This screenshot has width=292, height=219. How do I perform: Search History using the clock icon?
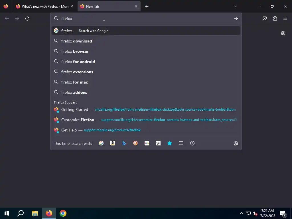click(x=192, y=143)
